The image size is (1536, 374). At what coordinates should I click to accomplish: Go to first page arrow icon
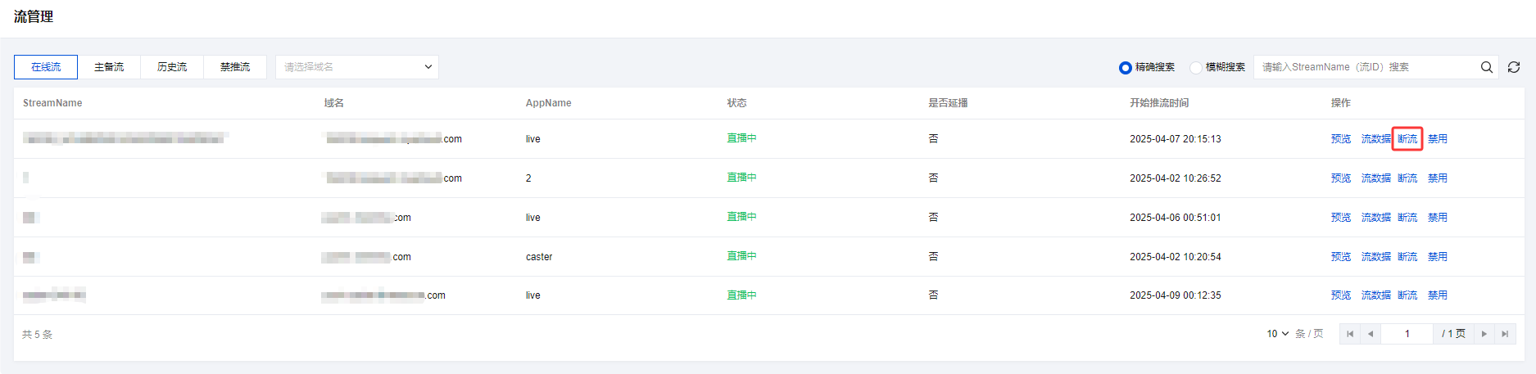tap(1350, 334)
